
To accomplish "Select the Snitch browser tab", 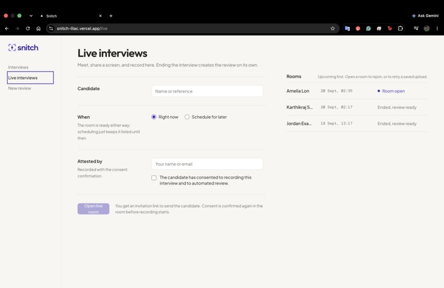I will (x=71, y=16).
